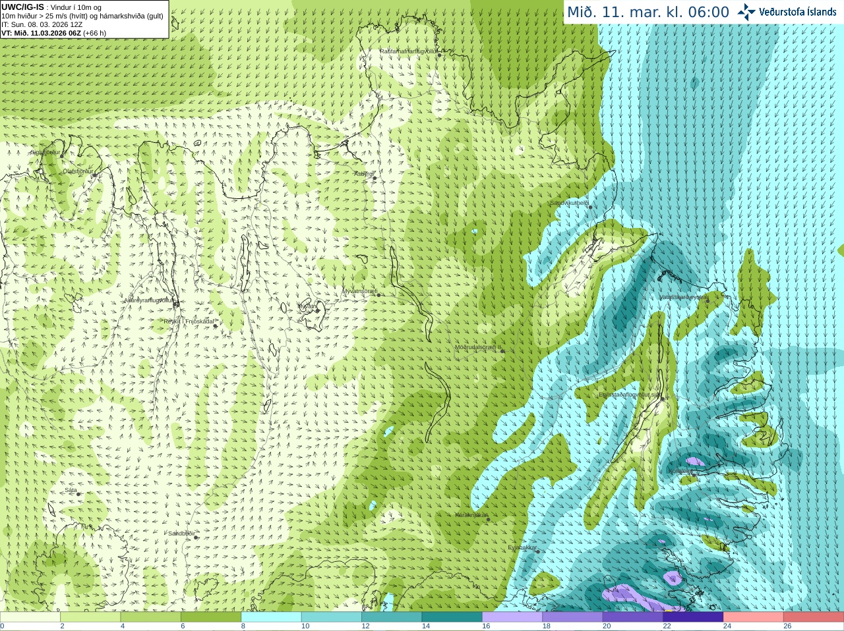Click the 24–26 m/s legend color
Viewport: 844px width, 631px height.
point(753,617)
